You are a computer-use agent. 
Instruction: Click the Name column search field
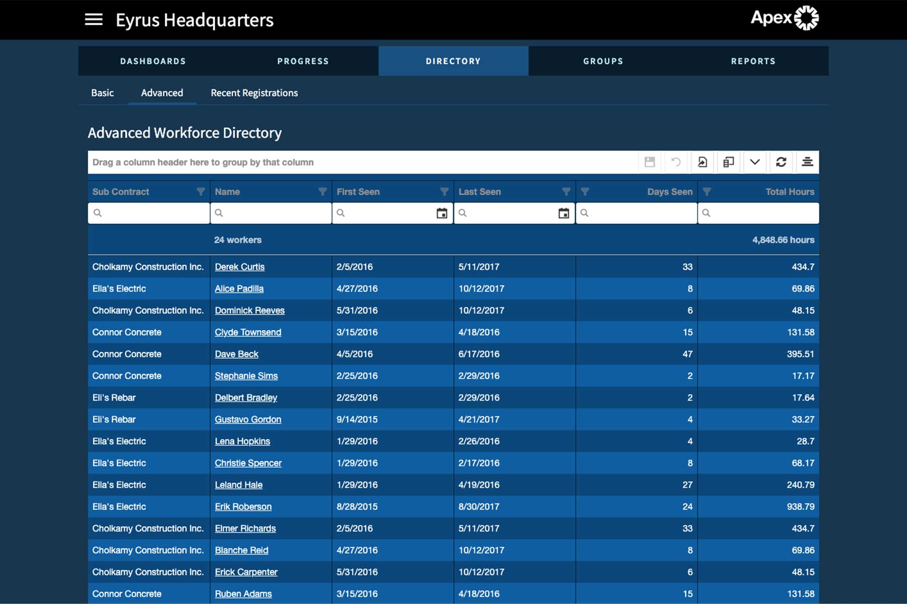[x=271, y=213]
